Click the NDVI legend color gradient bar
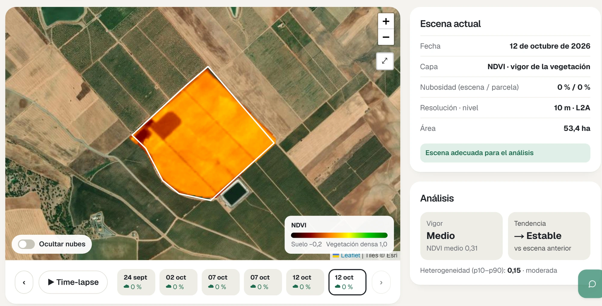602x306 pixels. click(339, 235)
